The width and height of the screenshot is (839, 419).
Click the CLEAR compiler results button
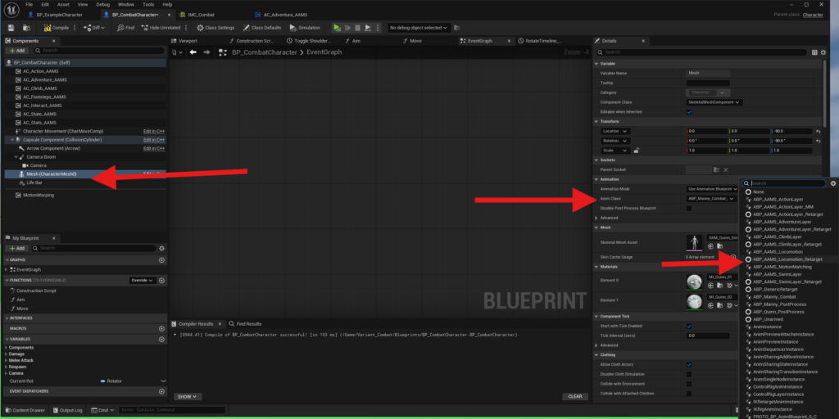[574, 396]
